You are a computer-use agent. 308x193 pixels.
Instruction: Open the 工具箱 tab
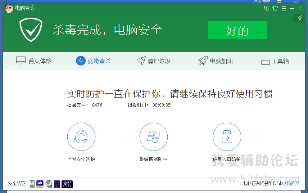(x=275, y=61)
